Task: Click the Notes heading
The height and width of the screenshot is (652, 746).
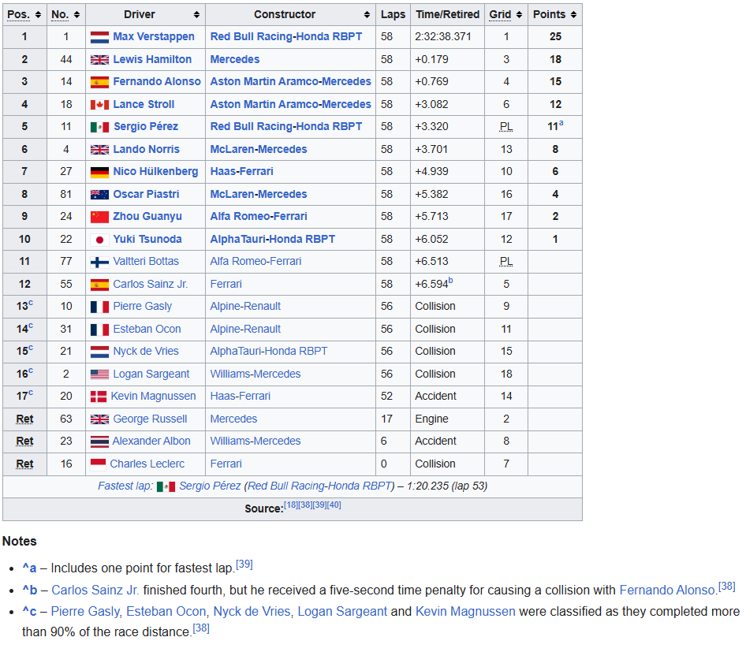Action: pos(20,541)
